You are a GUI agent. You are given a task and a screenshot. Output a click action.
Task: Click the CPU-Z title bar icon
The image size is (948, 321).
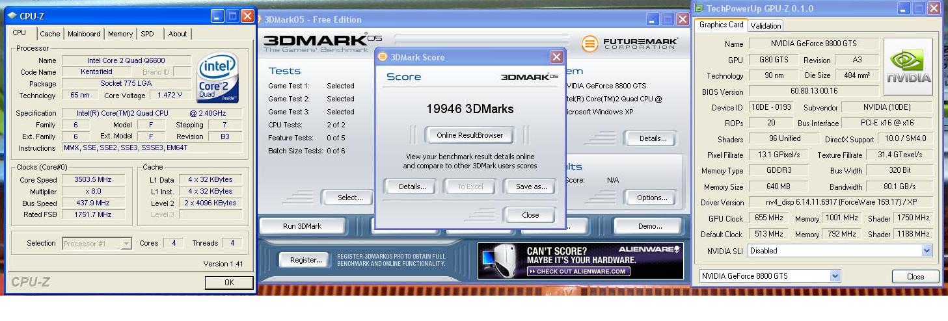12,16
